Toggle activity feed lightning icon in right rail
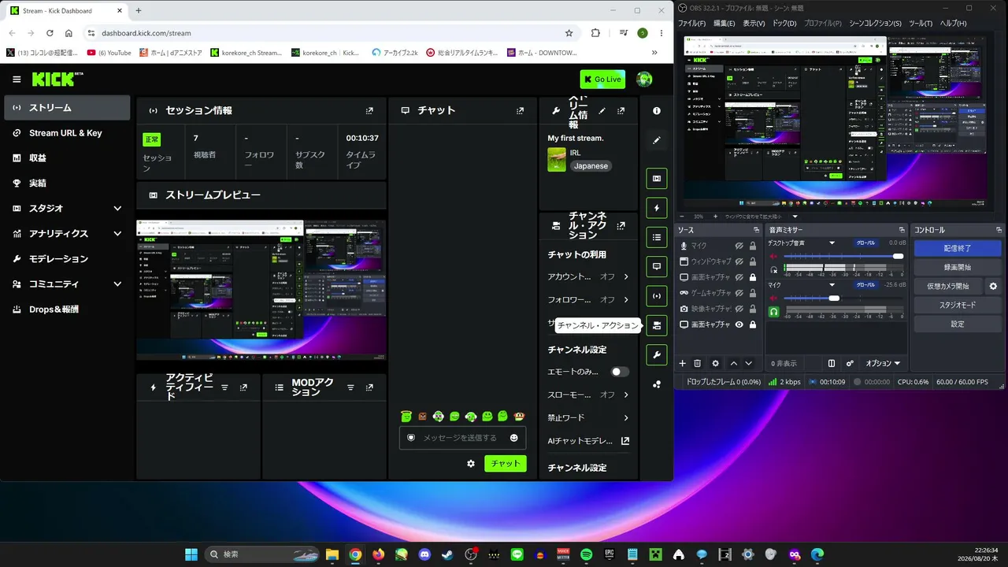 657,208
